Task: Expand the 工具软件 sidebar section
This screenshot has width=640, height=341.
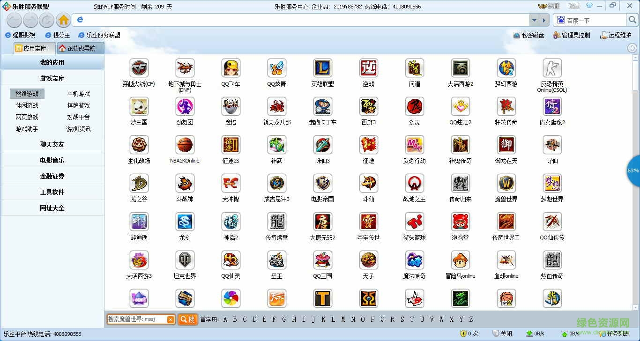Action: (x=52, y=192)
